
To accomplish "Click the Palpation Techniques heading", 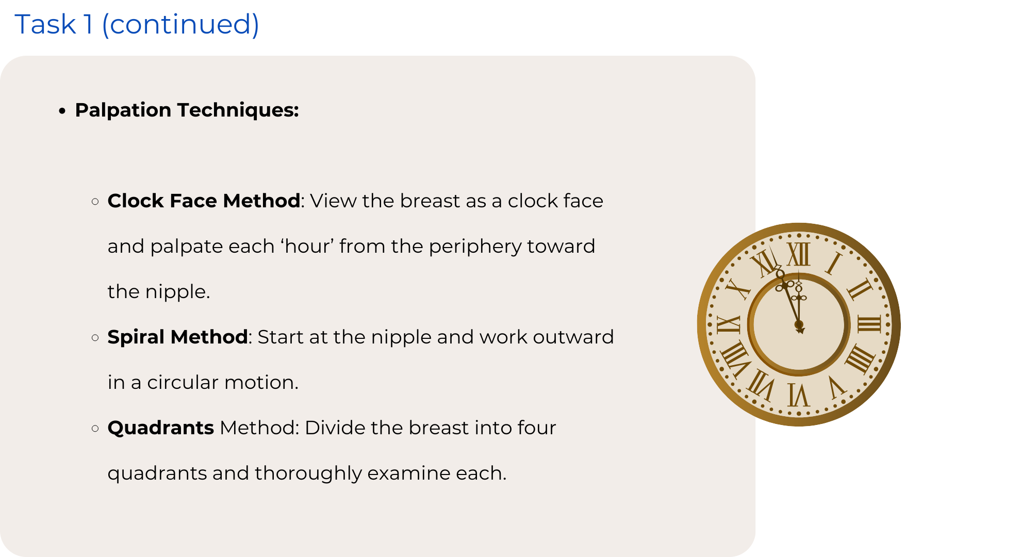I will pyautogui.click(x=187, y=110).
